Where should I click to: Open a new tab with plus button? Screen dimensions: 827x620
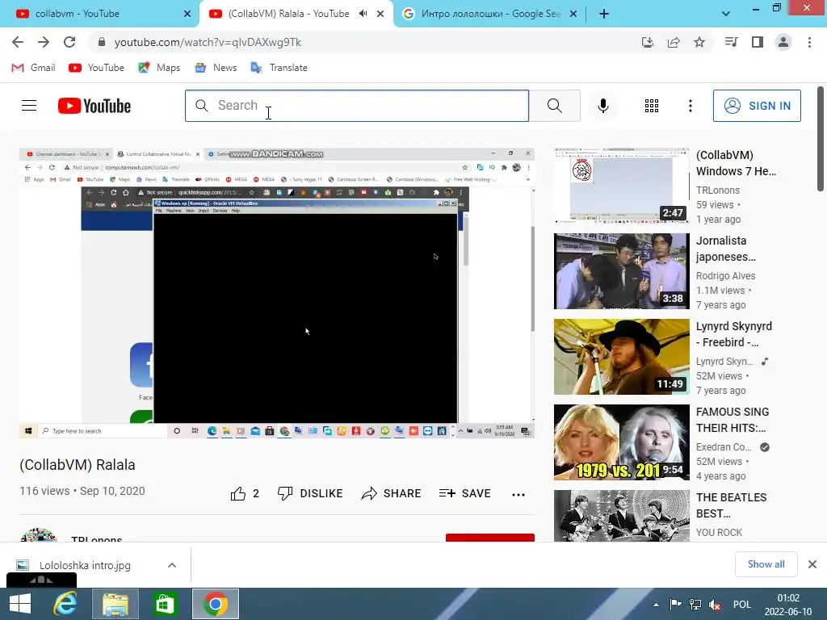click(x=604, y=14)
